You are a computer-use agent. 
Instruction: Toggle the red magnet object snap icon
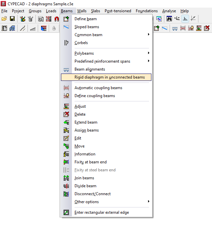(x=57, y=19)
